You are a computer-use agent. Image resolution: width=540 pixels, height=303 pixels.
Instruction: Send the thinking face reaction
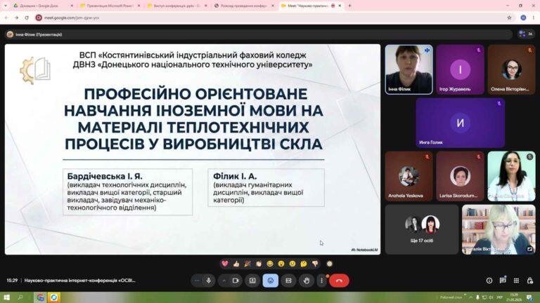(x=304, y=264)
